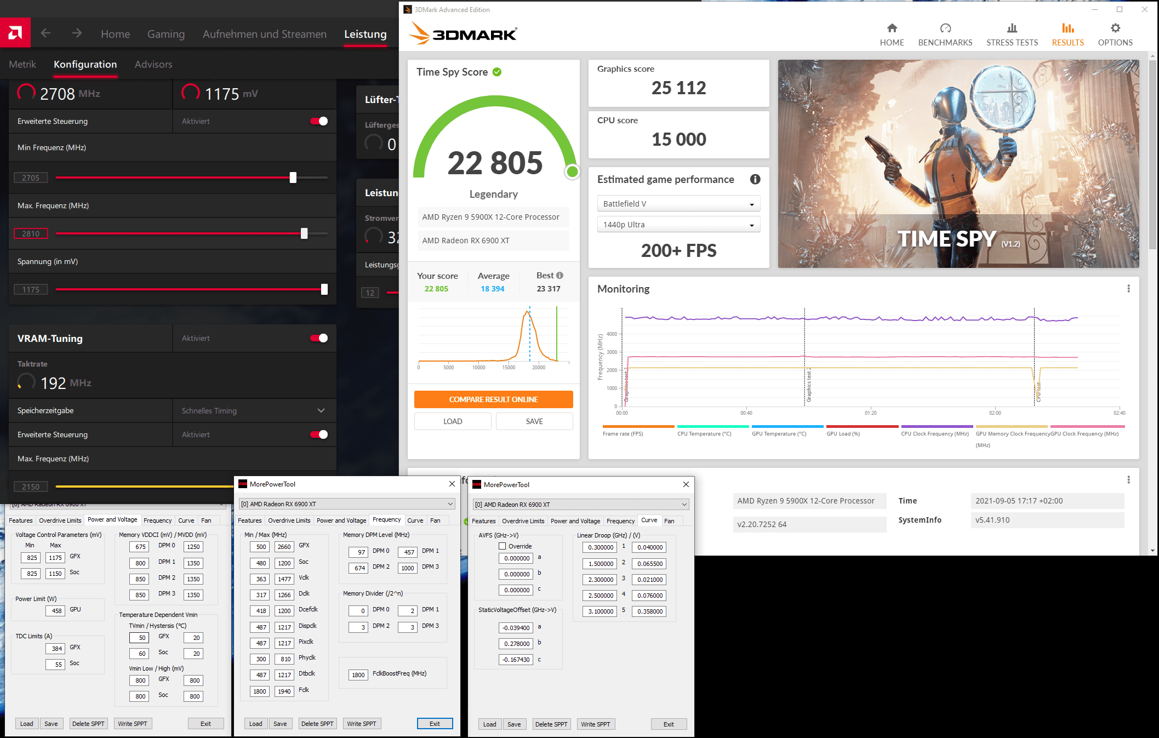
Task: Disable GPU Erweiterte Steuerung switch
Action: (319, 121)
